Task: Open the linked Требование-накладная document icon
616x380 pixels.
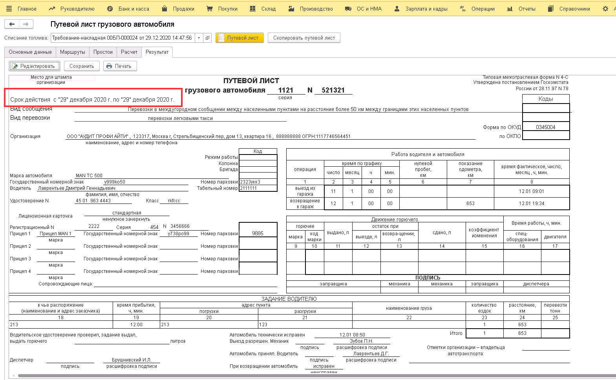Action: tap(208, 38)
